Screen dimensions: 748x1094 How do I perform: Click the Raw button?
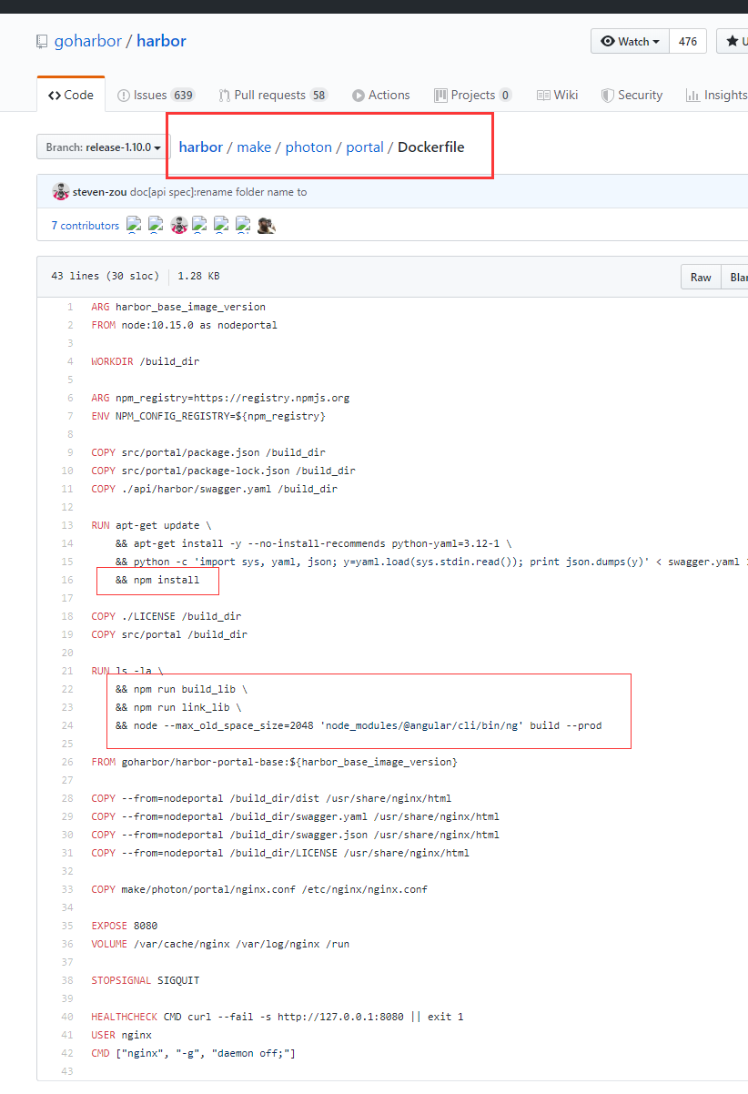tap(701, 277)
